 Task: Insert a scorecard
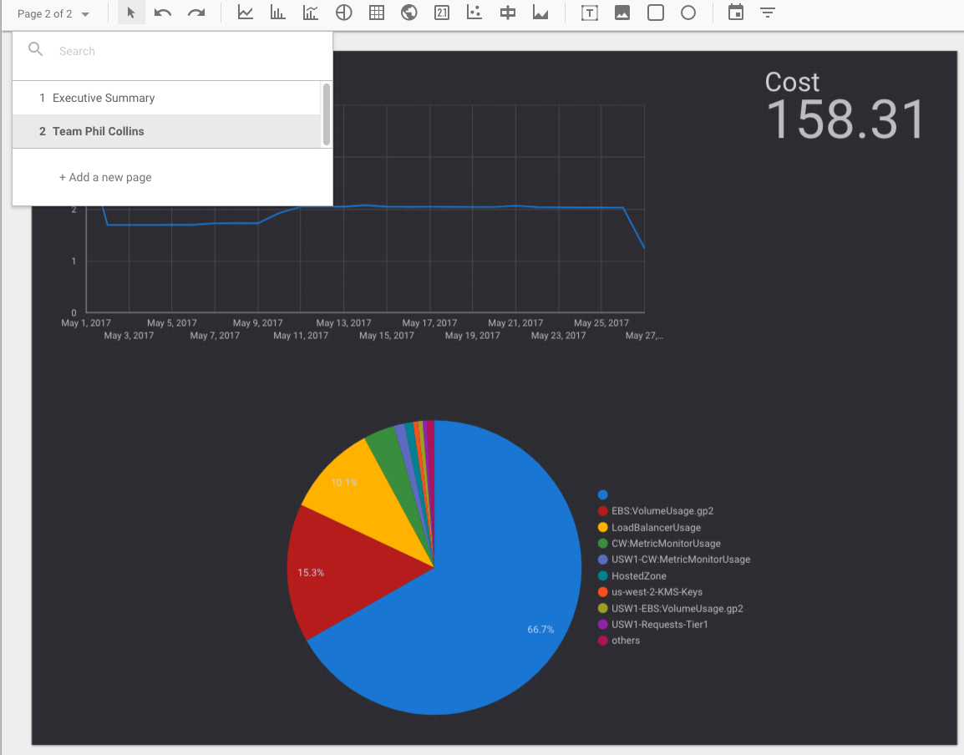pyautogui.click(x=442, y=13)
